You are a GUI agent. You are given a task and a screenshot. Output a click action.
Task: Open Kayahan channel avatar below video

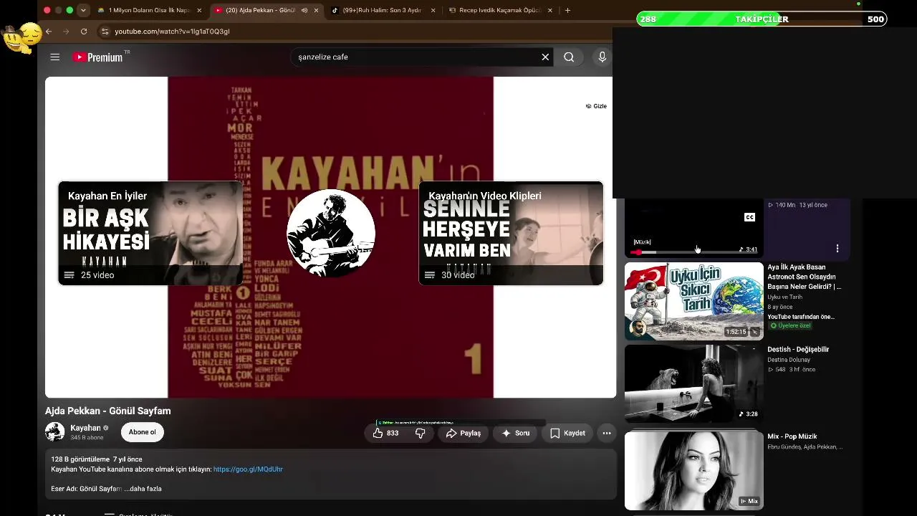coord(54,431)
